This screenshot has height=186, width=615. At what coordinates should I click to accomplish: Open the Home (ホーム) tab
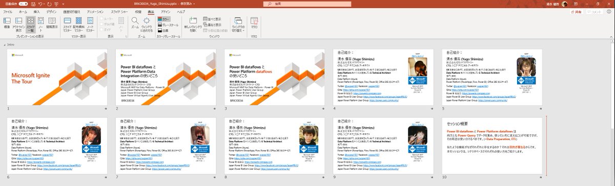coord(23,12)
